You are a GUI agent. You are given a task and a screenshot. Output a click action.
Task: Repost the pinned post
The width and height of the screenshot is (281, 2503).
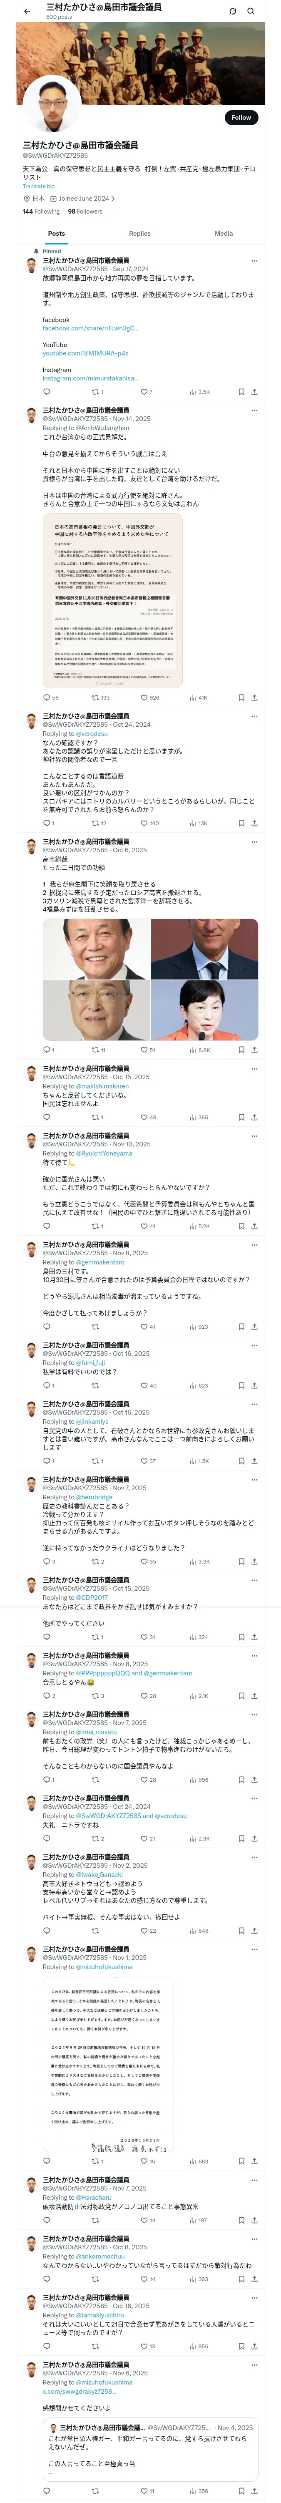pyautogui.click(x=95, y=392)
